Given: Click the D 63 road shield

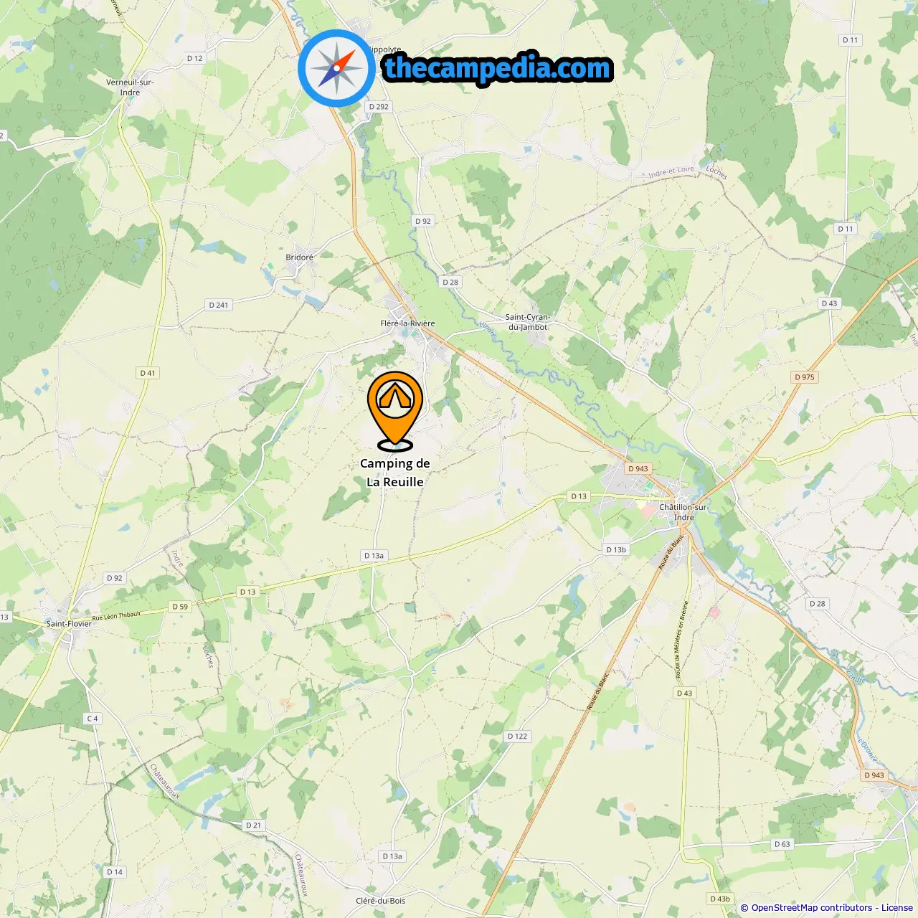Looking at the screenshot, I should pyautogui.click(x=782, y=844).
